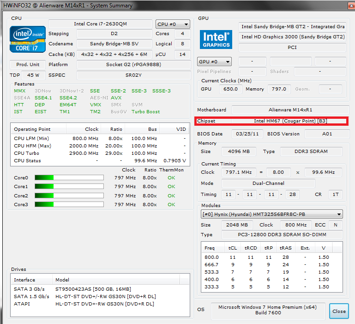Click the Core0 usage bar
The width and height of the screenshot is (355, 324).
[x=69, y=177]
